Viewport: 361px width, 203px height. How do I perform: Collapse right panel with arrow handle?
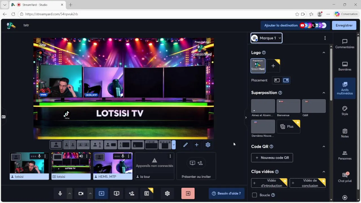(x=246, y=118)
